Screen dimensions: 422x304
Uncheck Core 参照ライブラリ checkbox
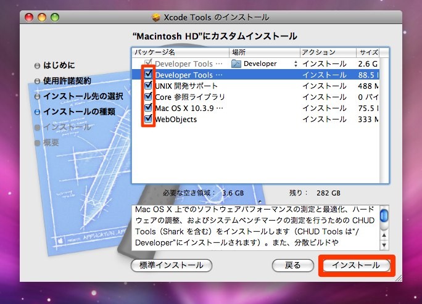tap(148, 96)
